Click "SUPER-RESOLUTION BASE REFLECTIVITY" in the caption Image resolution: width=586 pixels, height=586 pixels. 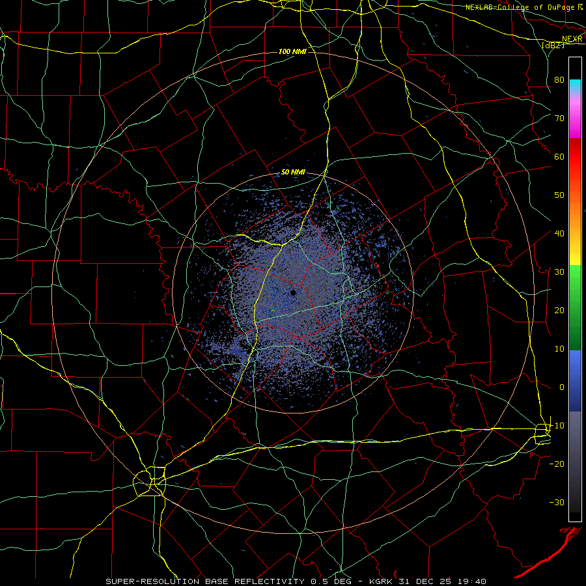click(x=205, y=581)
